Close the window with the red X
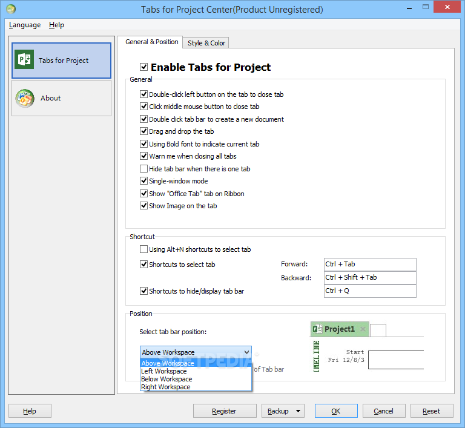Viewport: 465px width, 428px height. [447, 7]
